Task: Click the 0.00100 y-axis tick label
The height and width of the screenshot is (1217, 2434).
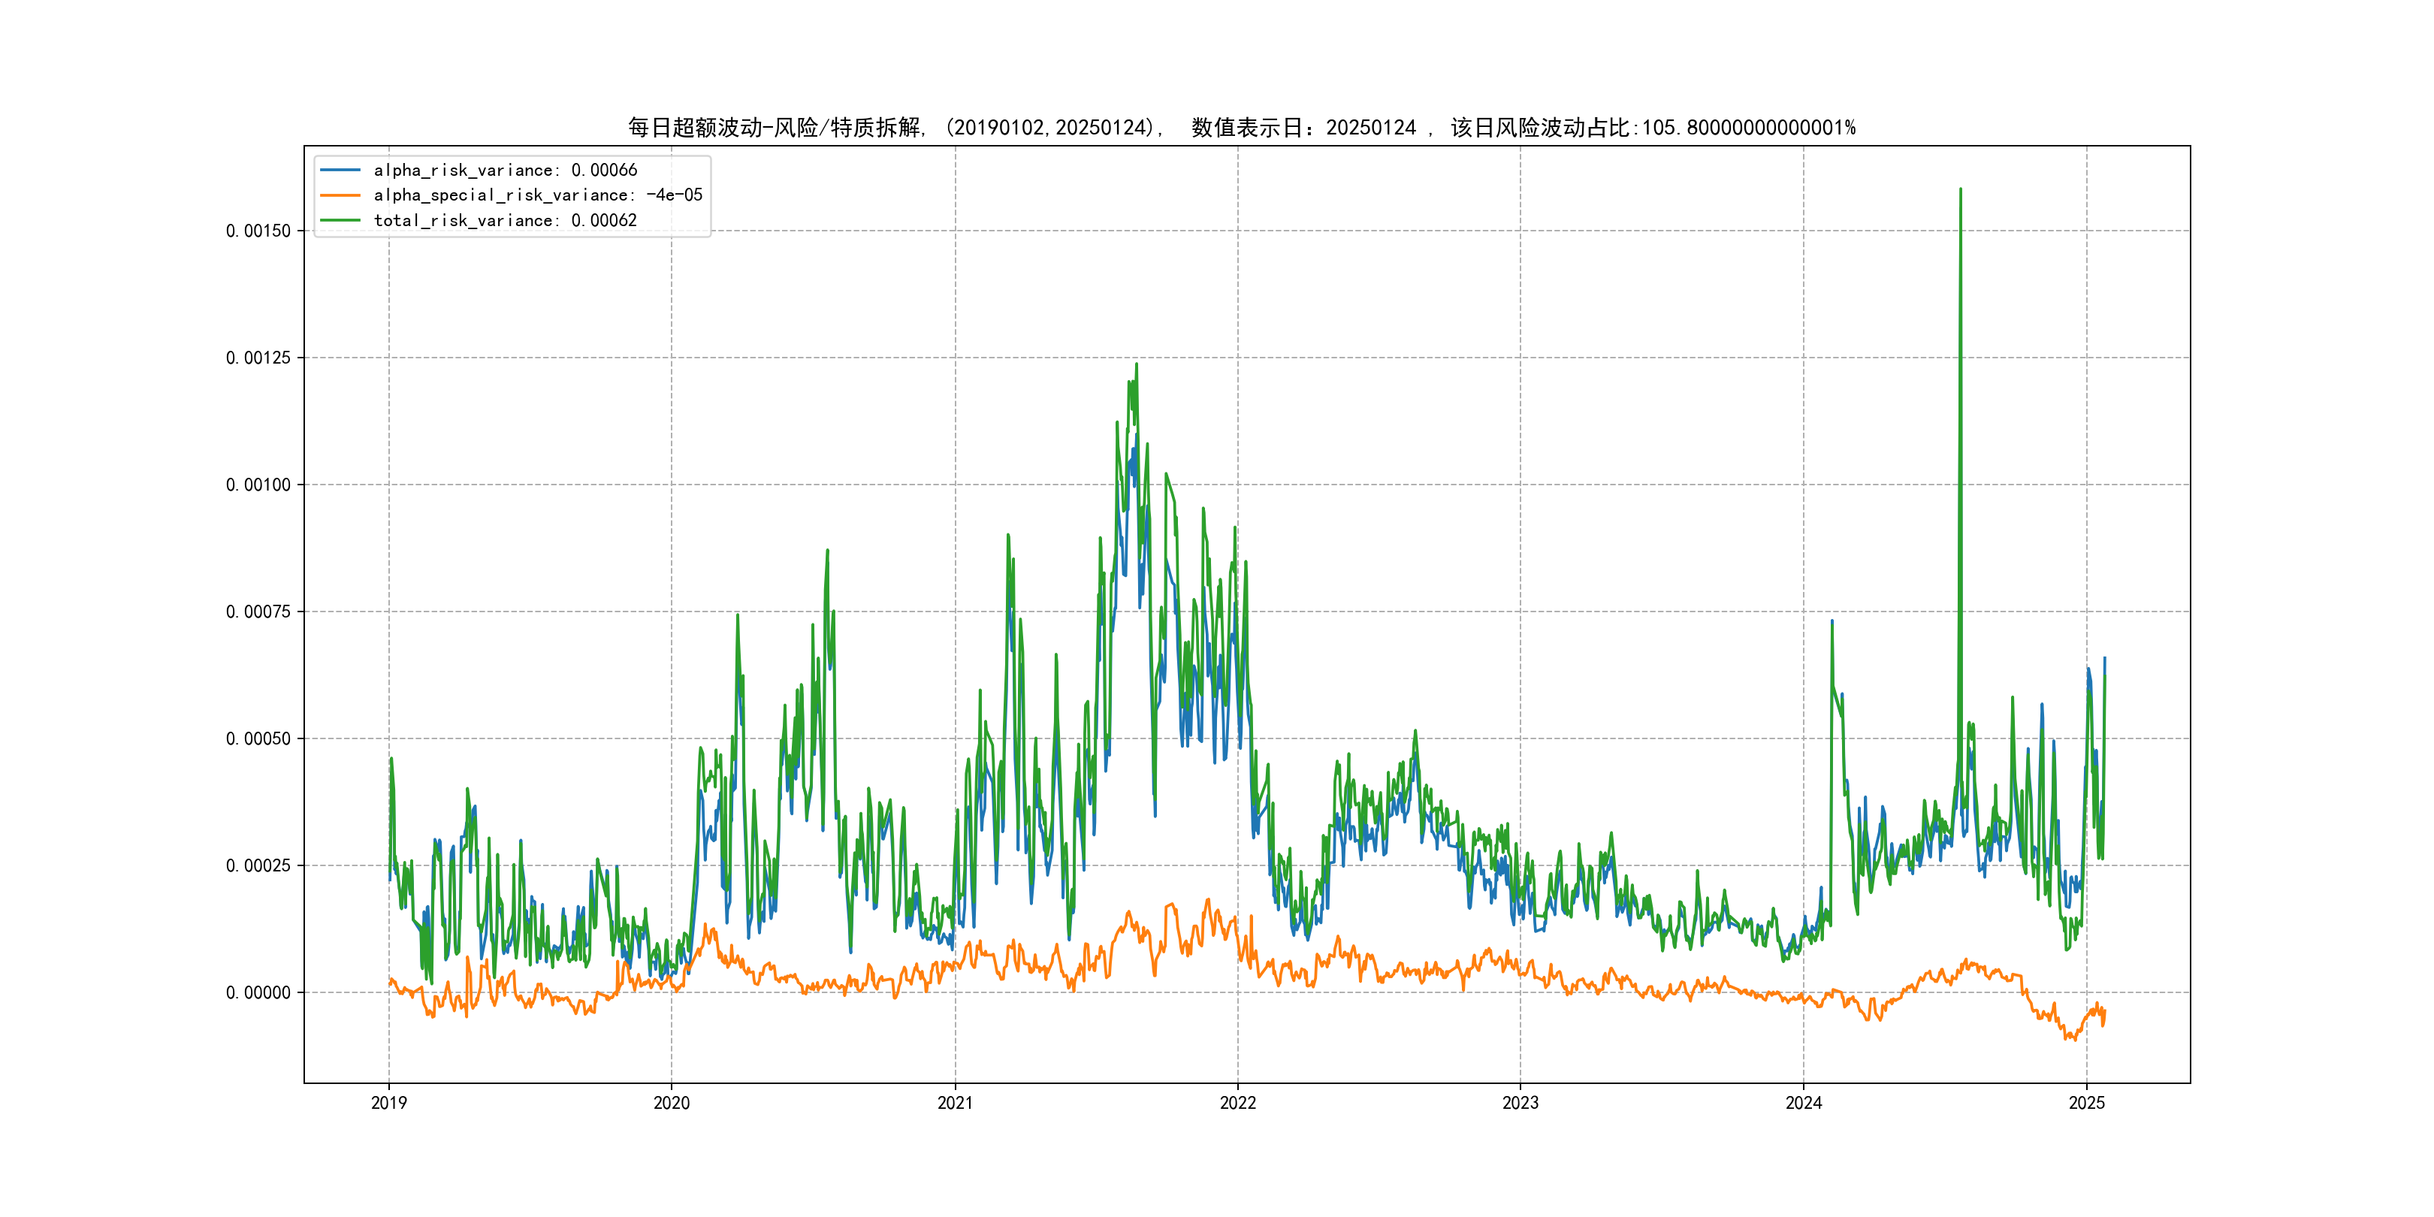Action: click(258, 485)
